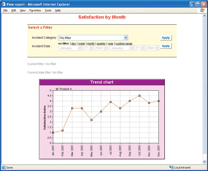Open the File menu
This screenshot has width=208, height=171.
[x=5, y=10]
